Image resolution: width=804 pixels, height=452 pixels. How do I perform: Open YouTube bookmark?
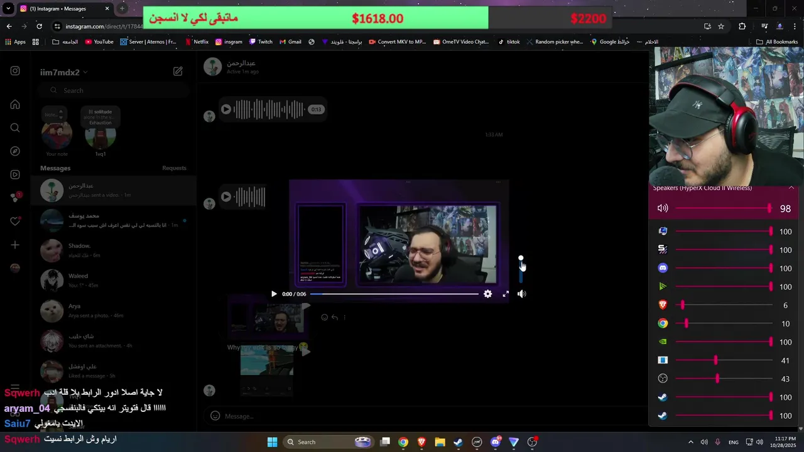[x=99, y=42]
